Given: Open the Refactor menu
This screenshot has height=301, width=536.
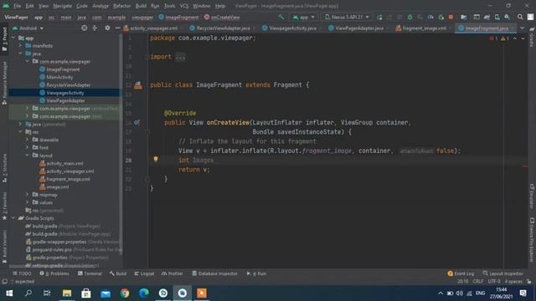Looking at the screenshot, I should click(121, 6).
